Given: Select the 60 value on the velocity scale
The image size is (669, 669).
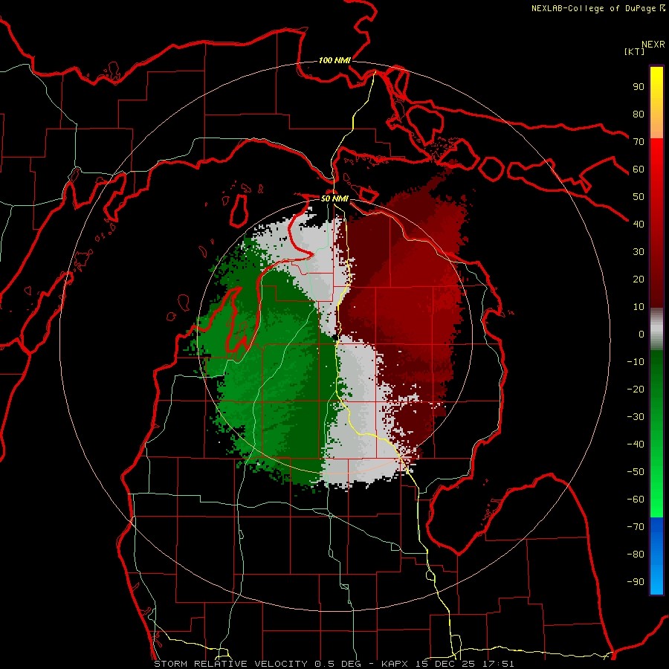Looking at the screenshot, I should point(639,169).
